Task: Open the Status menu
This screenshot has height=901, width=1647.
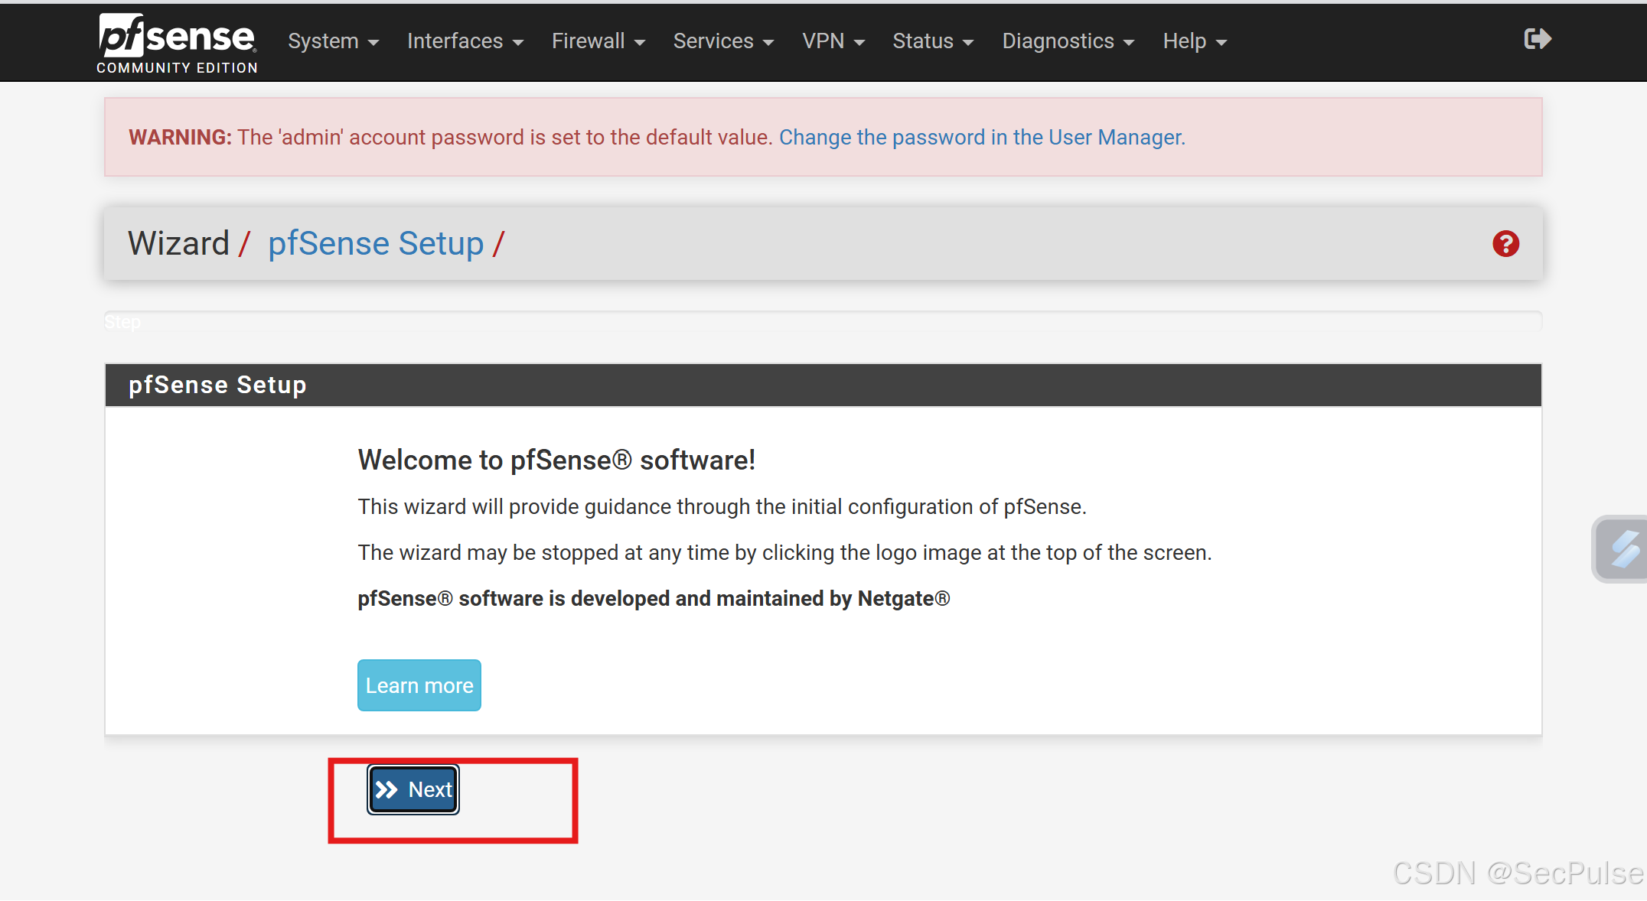Action: (932, 41)
